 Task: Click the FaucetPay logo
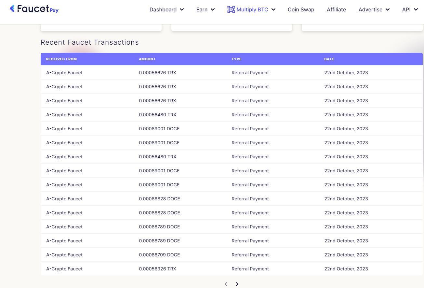point(34,9)
